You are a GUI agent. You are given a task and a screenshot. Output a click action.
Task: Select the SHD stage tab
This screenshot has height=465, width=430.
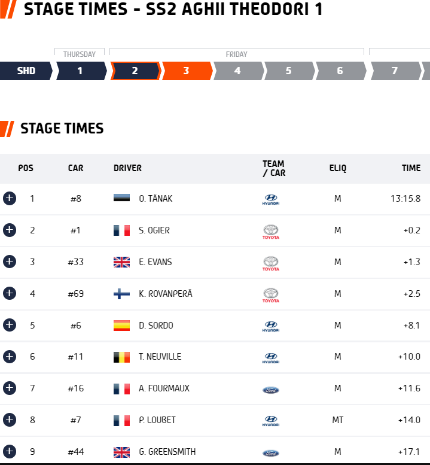tap(26, 71)
